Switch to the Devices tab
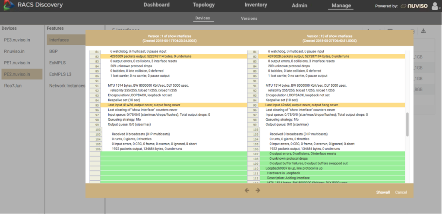This screenshot has height=214, width=442. pos(203,18)
